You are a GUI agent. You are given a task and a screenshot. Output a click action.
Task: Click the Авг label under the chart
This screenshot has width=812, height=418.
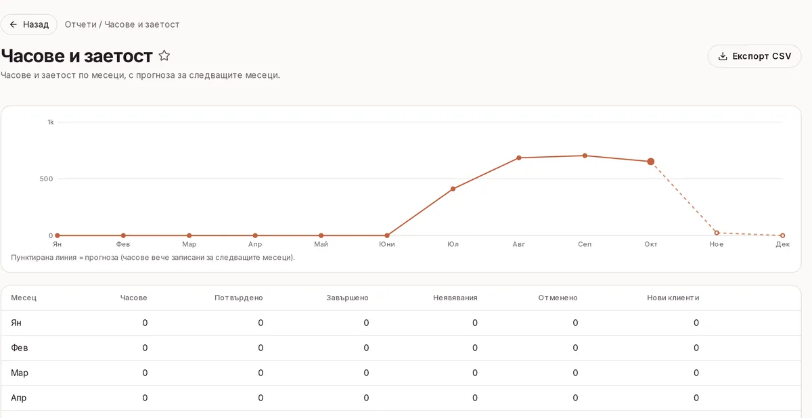(x=519, y=244)
